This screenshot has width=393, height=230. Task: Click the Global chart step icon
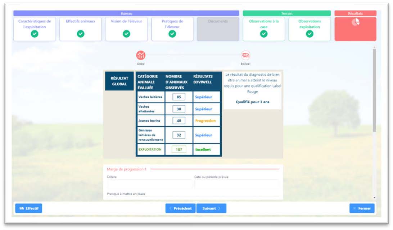[x=141, y=55]
